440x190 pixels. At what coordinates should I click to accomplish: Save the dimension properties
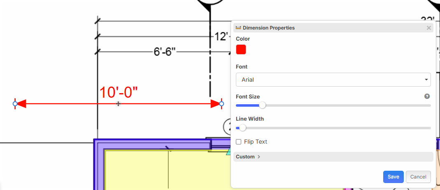[x=393, y=177]
